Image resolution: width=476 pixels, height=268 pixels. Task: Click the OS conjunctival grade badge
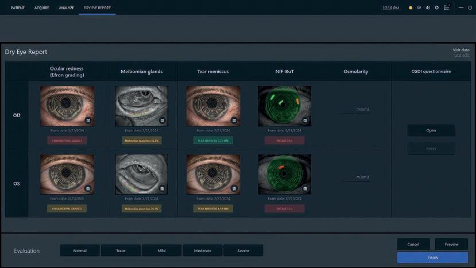67,208
